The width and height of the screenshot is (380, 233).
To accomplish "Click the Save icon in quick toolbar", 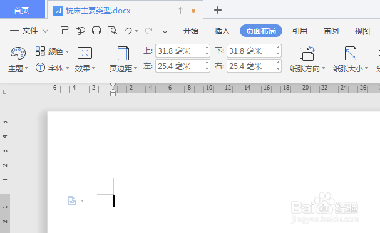I will coord(65,31).
